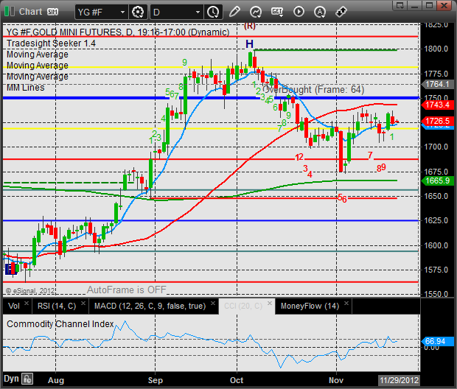This screenshot has height=389, width=457.
Task: Click the 1800.0 price axis label
Action: tap(436, 49)
